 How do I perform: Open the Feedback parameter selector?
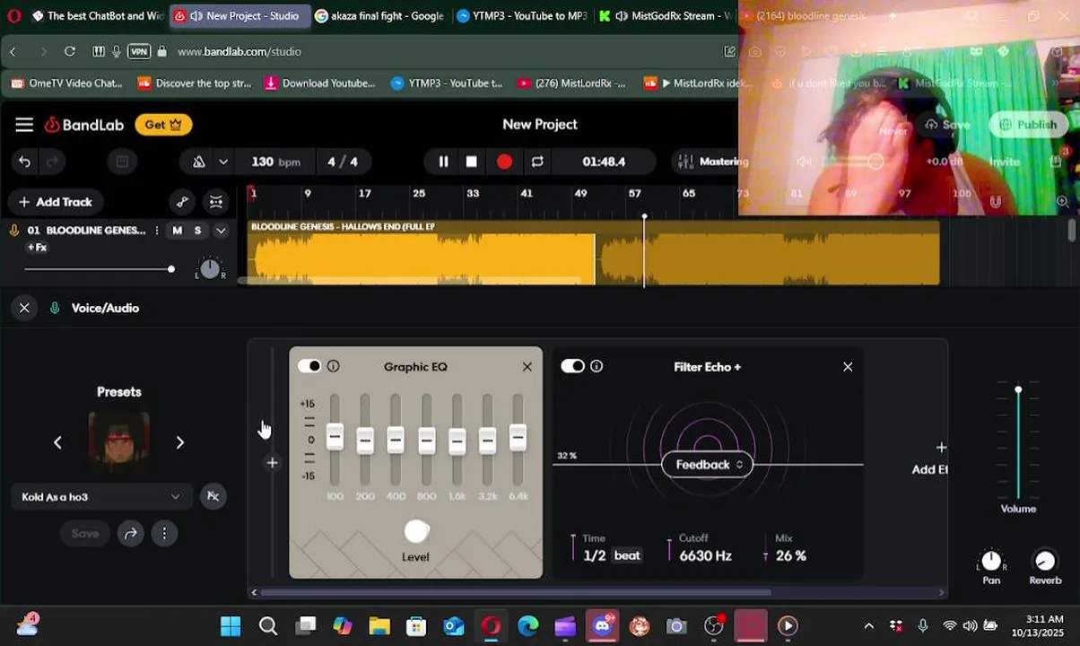(708, 464)
